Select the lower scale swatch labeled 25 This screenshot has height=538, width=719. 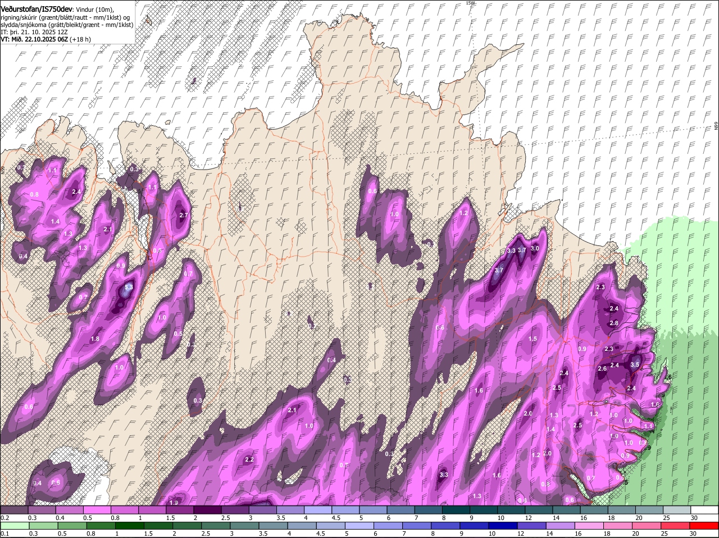click(676, 526)
